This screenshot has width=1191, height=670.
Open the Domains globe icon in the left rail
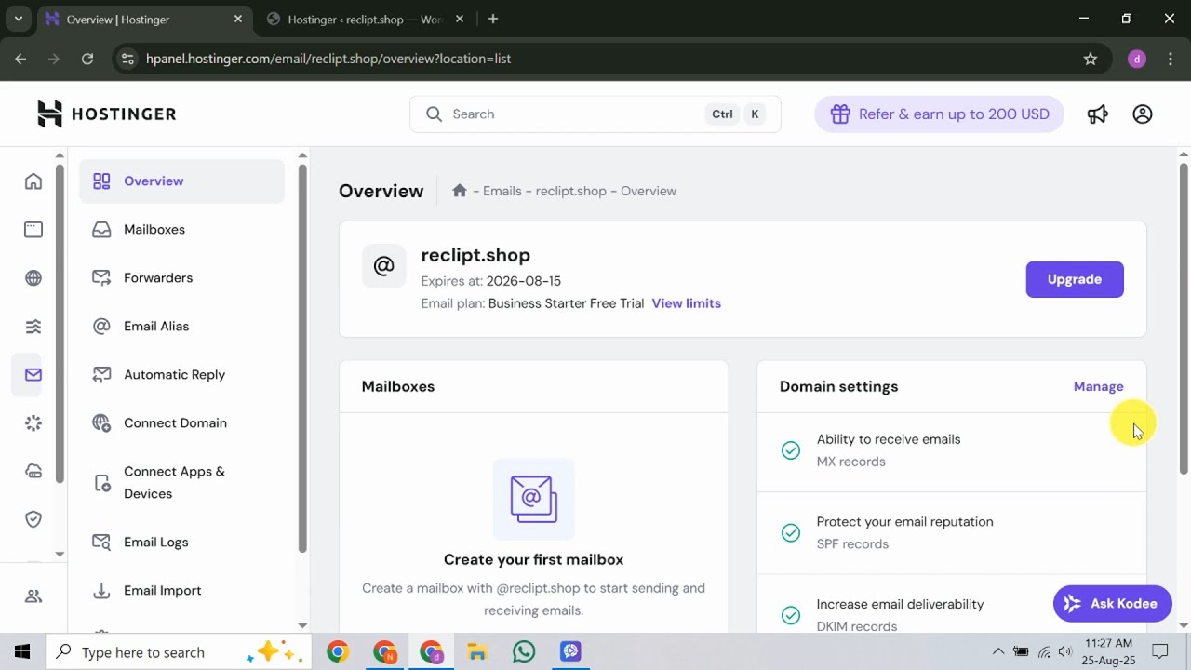(x=33, y=278)
